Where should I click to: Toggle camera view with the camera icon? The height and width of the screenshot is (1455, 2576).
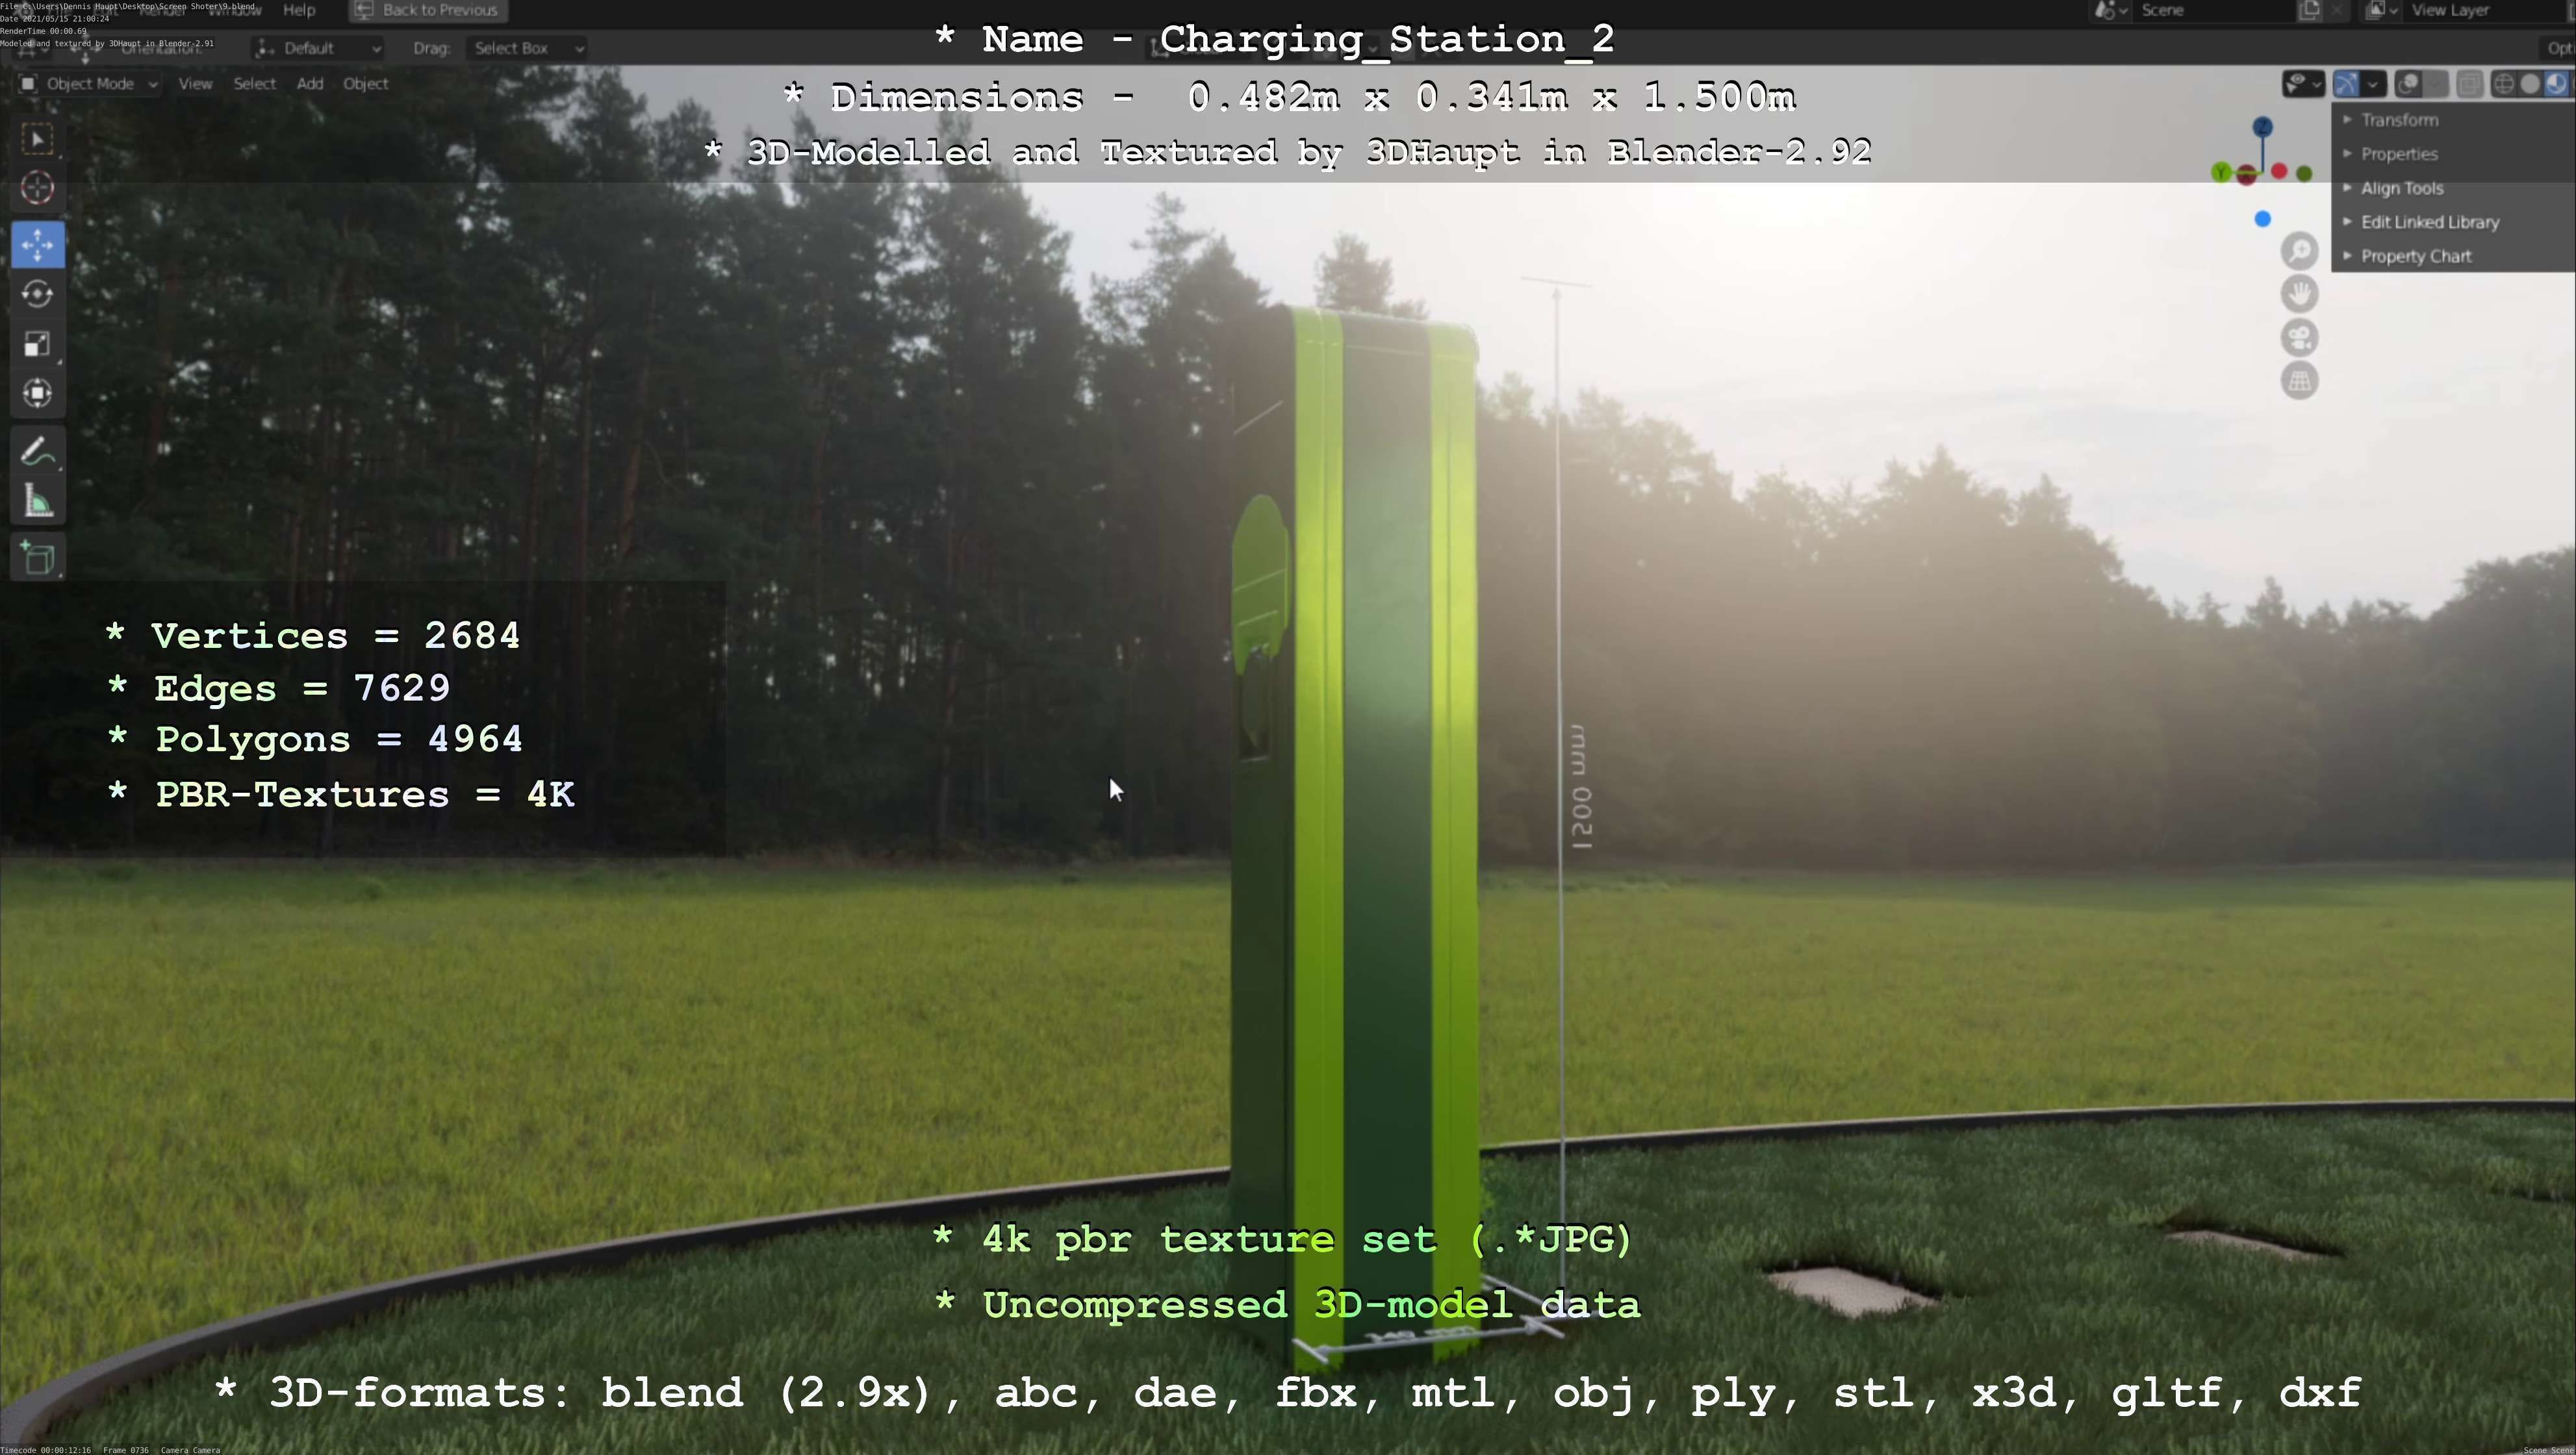tap(2299, 338)
